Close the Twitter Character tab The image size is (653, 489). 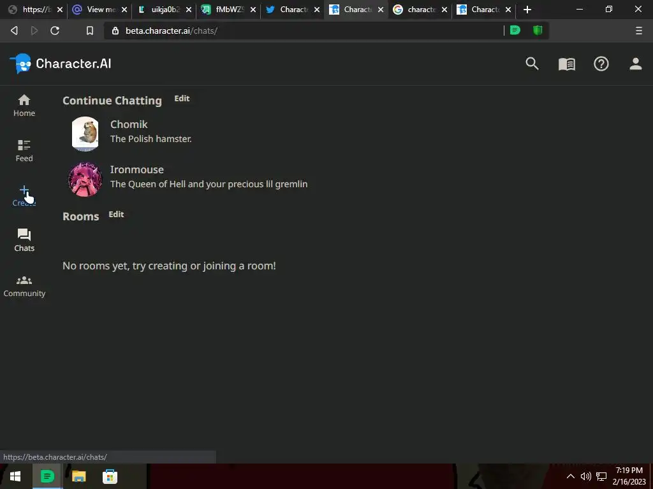click(317, 10)
